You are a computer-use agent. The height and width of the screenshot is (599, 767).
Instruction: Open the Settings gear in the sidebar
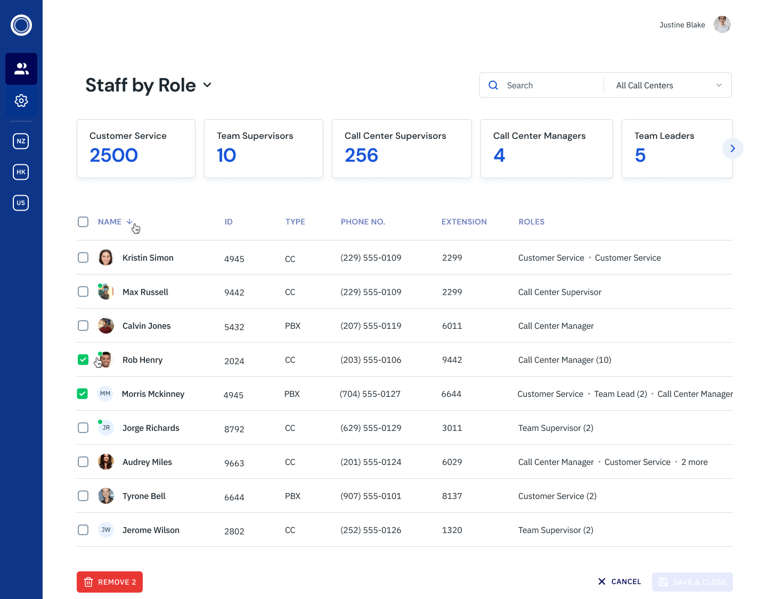[21, 101]
